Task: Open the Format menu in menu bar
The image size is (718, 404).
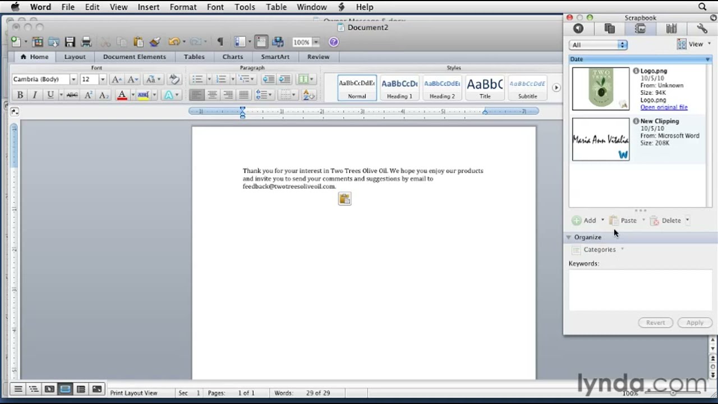Action: [183, 7]
